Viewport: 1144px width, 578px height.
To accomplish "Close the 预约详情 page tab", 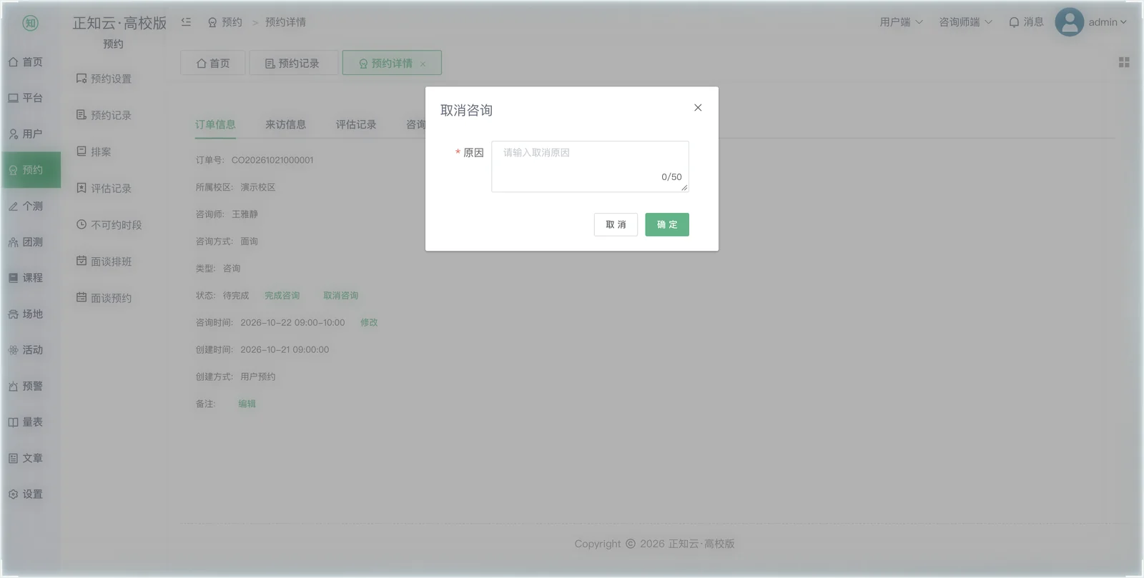I will (x=423, y=64).
